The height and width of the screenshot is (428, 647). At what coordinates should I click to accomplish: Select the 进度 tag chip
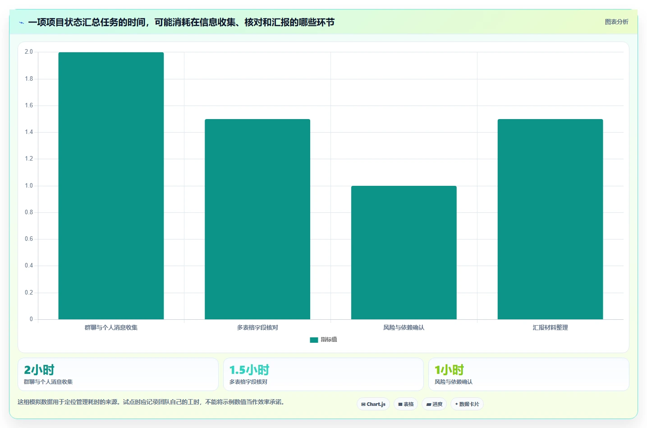[434, 404]
